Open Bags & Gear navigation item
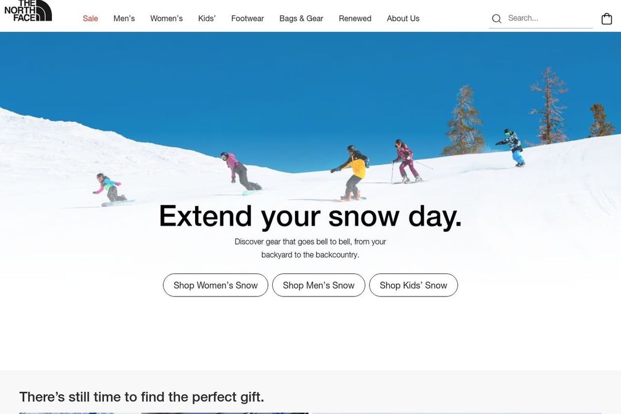This screenshot has width=621, height=414. coord(301,19)
